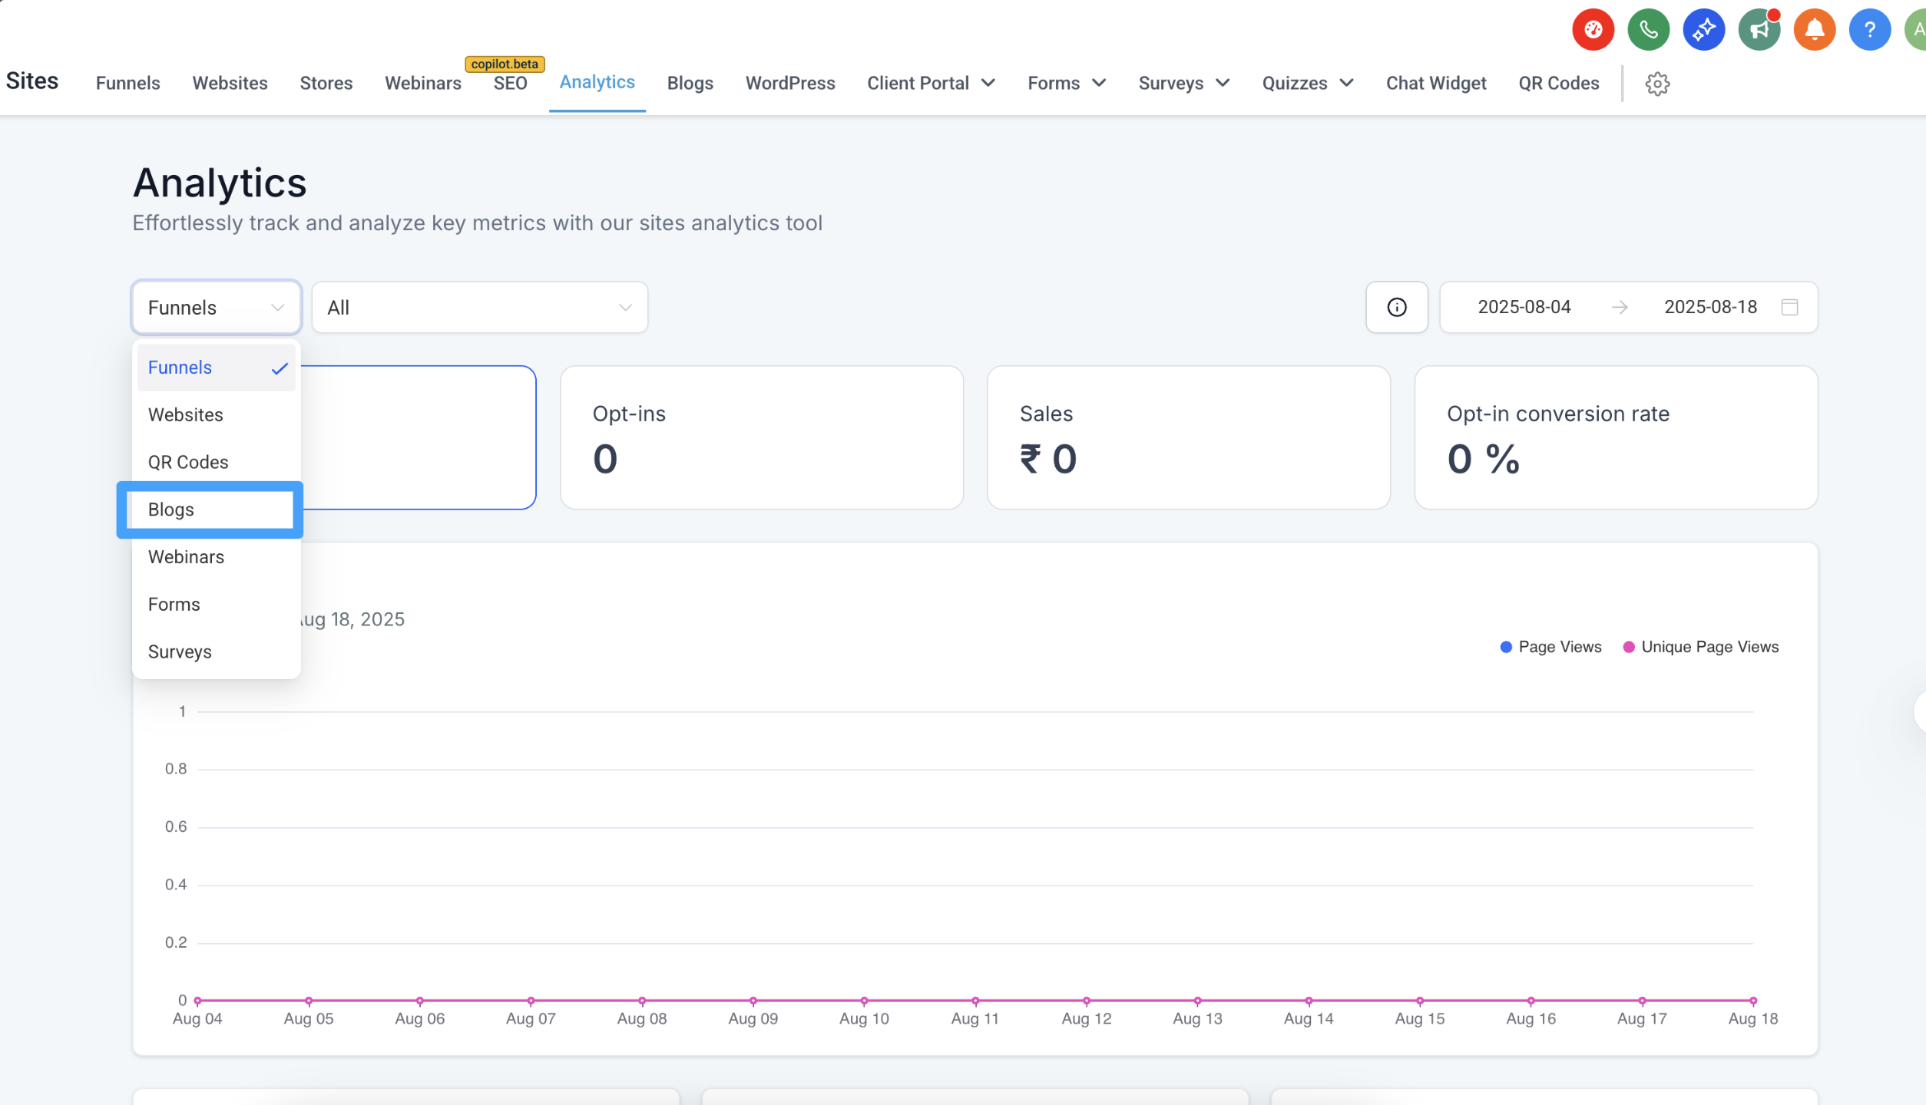Toggle Unique Page Views legend series
This screenshot has height=1105, width=1926.
[x=1700, y=647]
